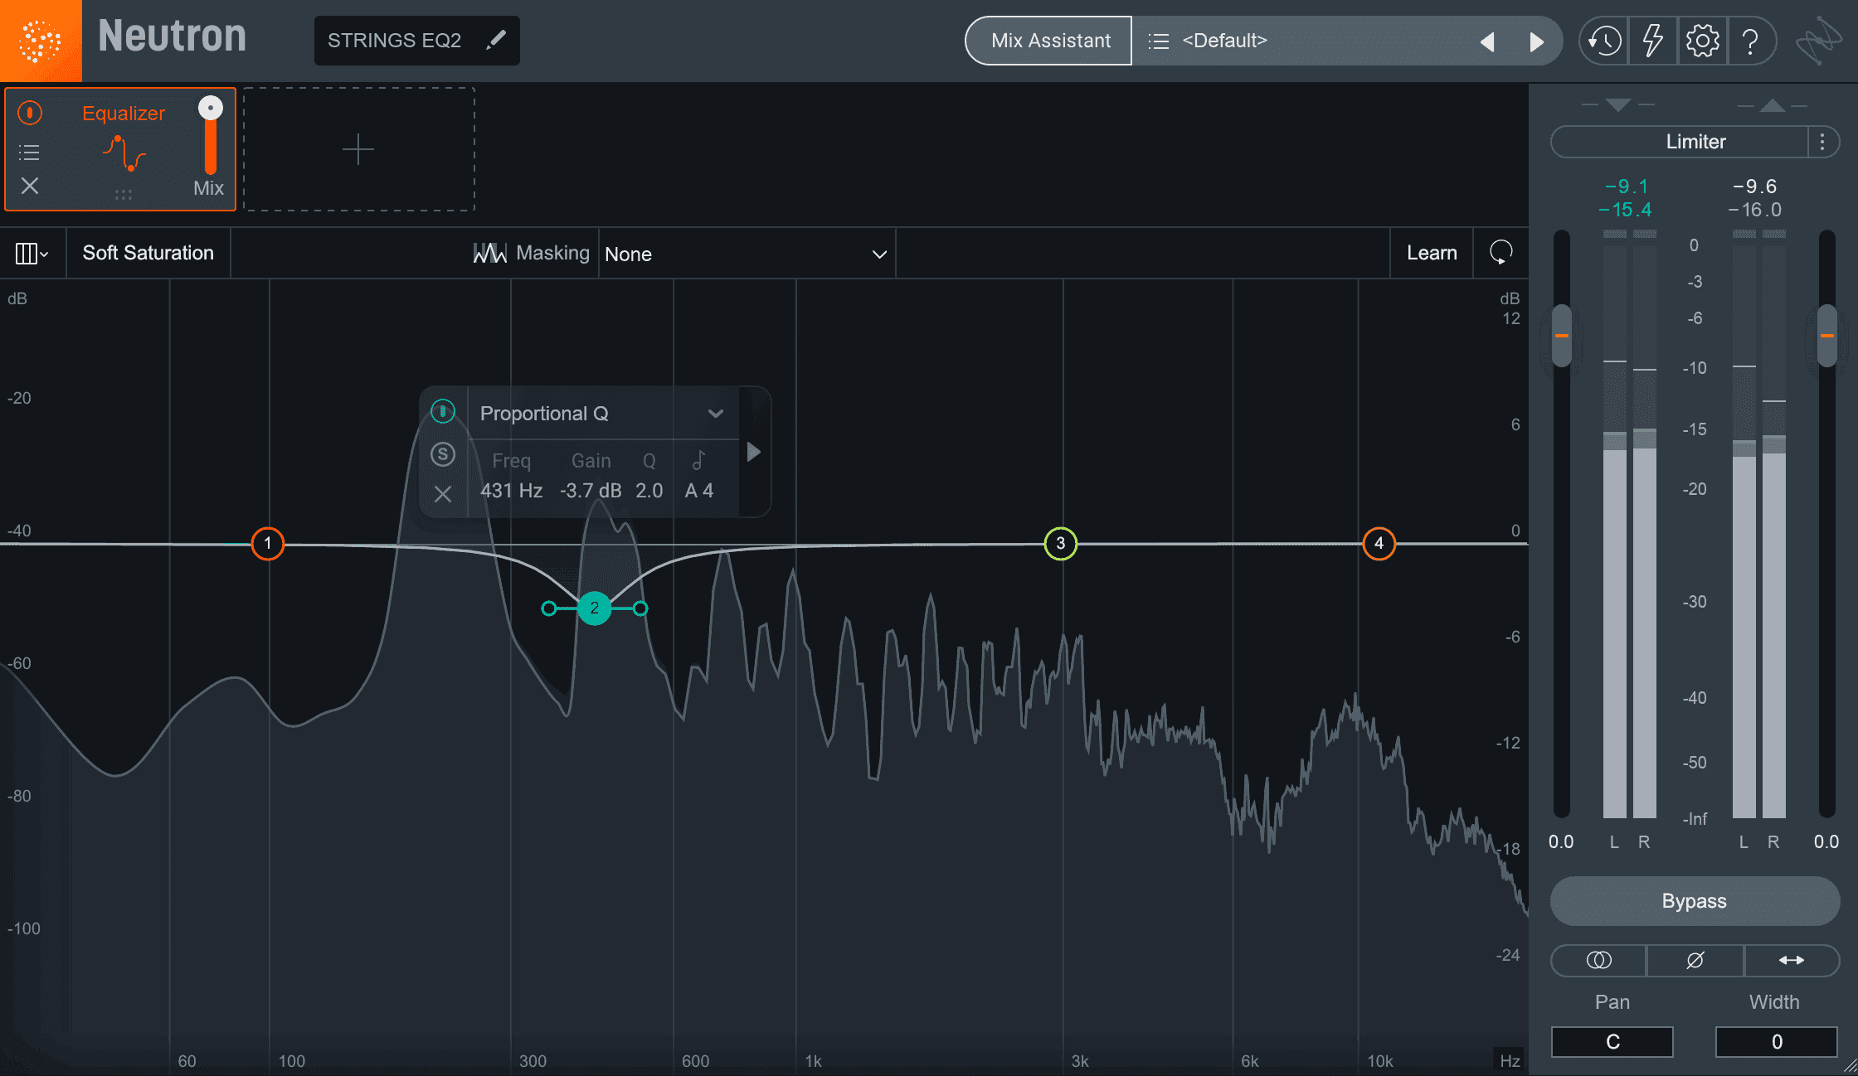
Task: Invert phase with the slashed circle icon
Action: click(1695, 960)
